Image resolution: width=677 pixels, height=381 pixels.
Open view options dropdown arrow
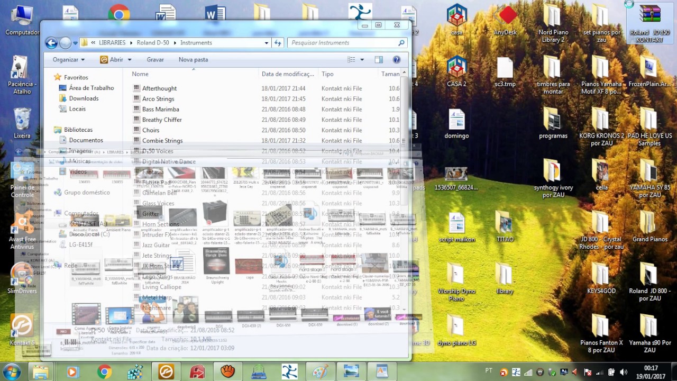coord(362,60)
